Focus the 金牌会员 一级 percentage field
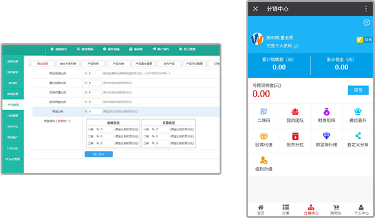This screenshot has height=218, width=376. (x=107, y=129)
